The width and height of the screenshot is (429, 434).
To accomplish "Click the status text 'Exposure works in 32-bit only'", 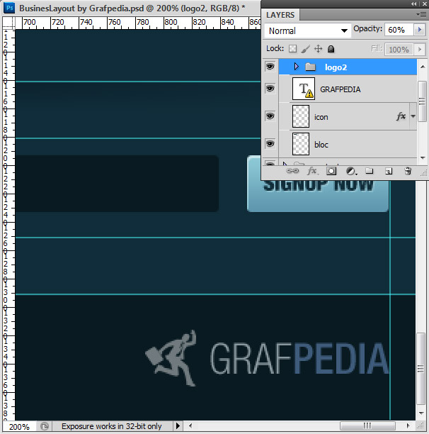I will (112, 426).
